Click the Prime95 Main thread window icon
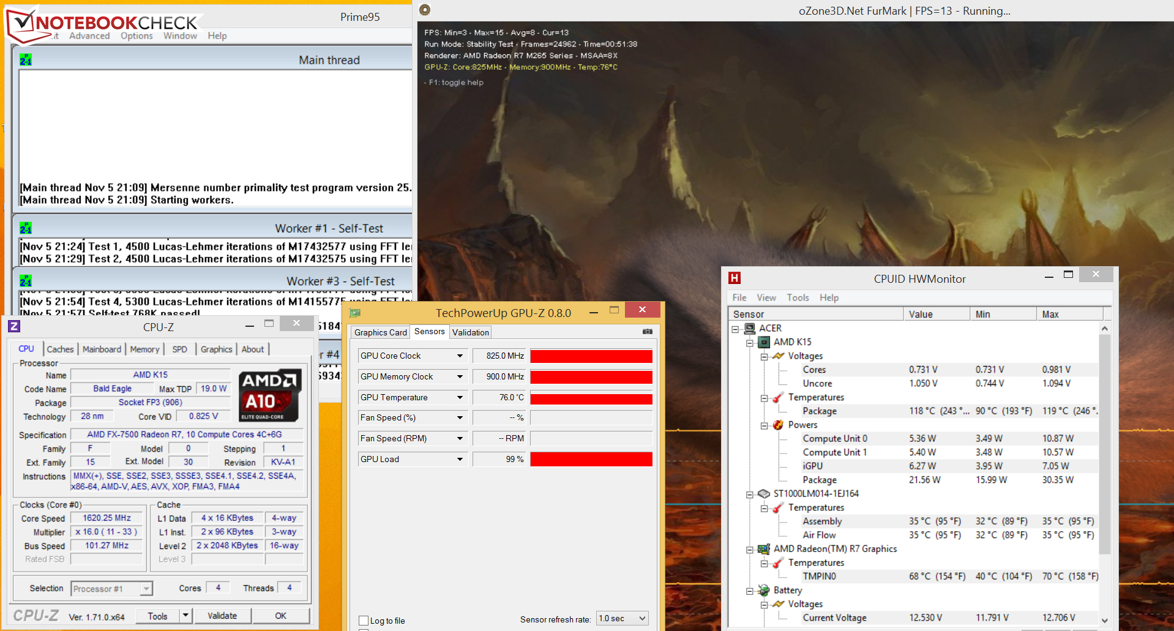This screenshot has height=631, width=1174. [26, 60]
